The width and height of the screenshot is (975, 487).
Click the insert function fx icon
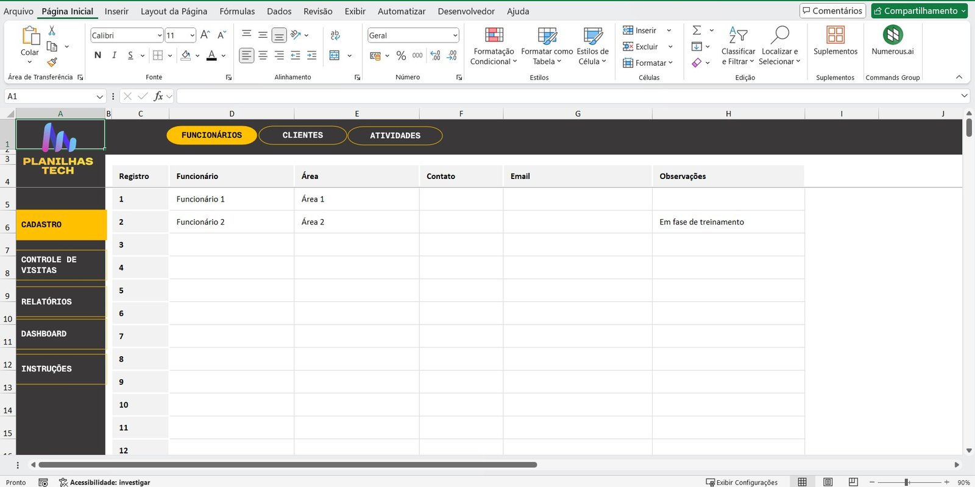pos(158,96)
